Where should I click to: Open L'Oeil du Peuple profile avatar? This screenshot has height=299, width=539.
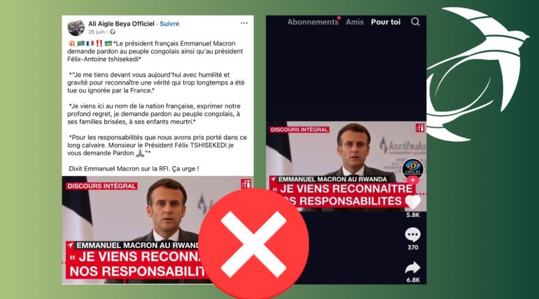click(x=413, y=169)
